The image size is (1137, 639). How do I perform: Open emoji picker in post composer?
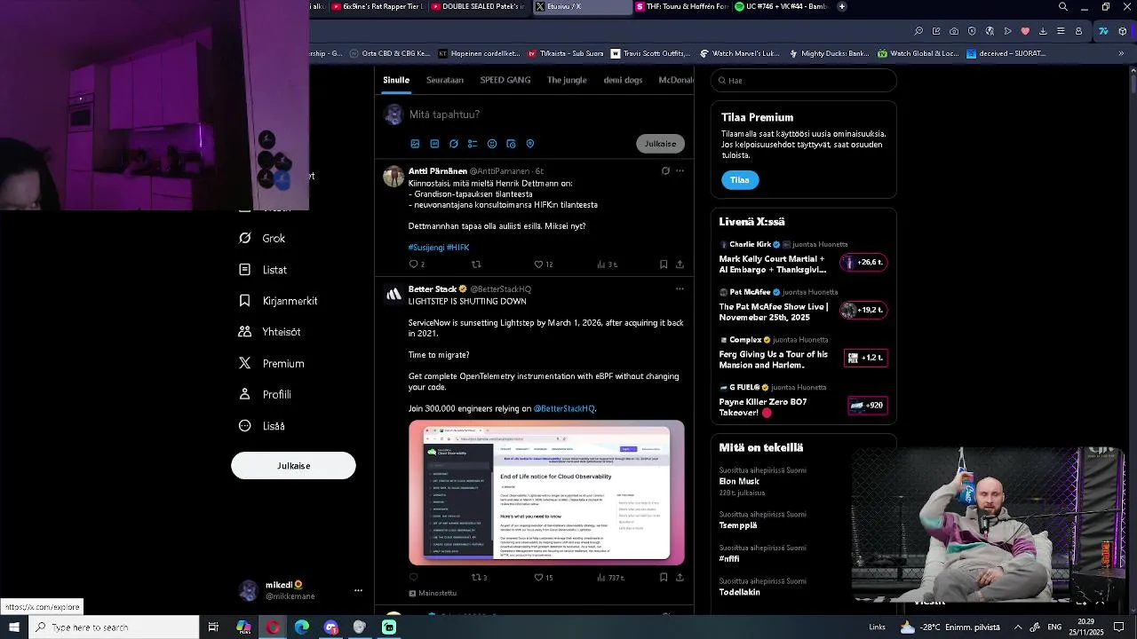(x=492, y=144)
